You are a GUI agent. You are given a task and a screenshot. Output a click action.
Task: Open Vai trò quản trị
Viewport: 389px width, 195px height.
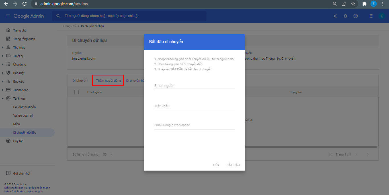coord(23,116)
